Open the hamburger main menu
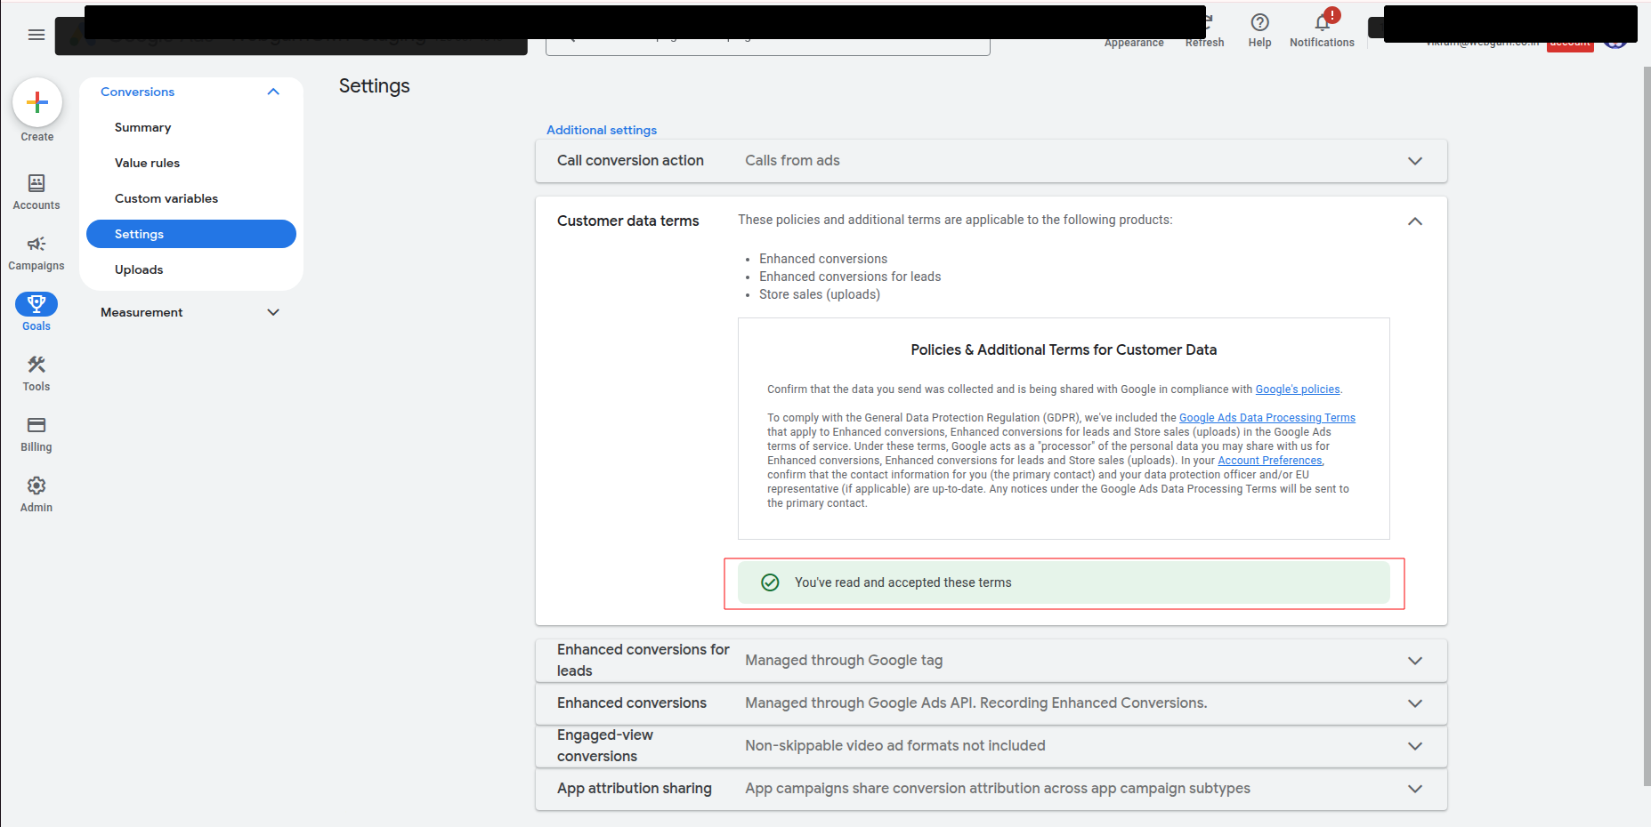Viewport: 1651px width, 827px height. [36, 35]
